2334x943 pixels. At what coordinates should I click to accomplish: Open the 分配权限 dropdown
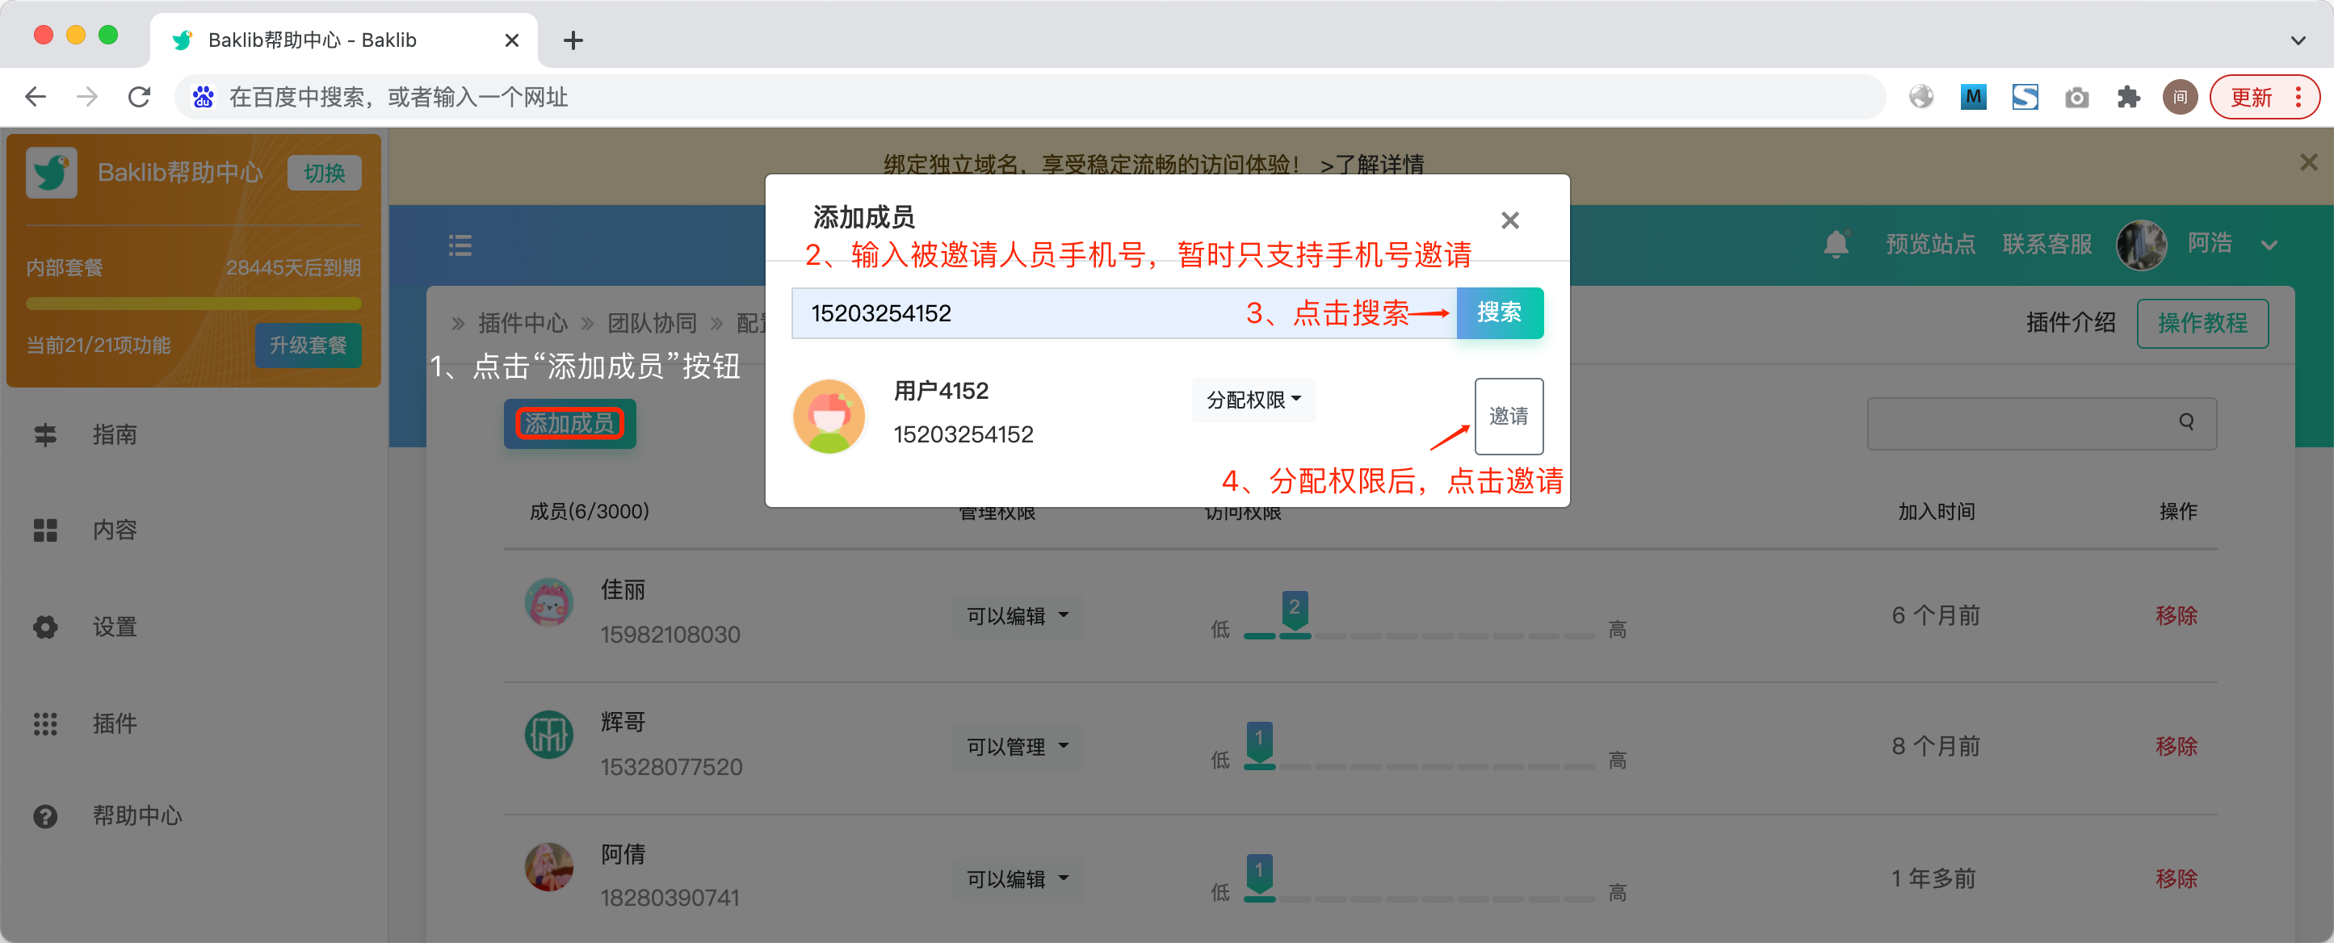click(x=1253, y=400)
